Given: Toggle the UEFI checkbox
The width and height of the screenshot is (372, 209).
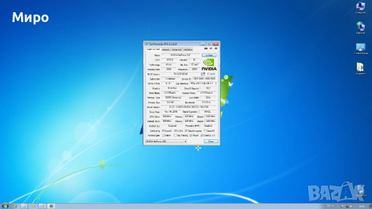Looking at the screenshot, I should click(x=209, y=74).
